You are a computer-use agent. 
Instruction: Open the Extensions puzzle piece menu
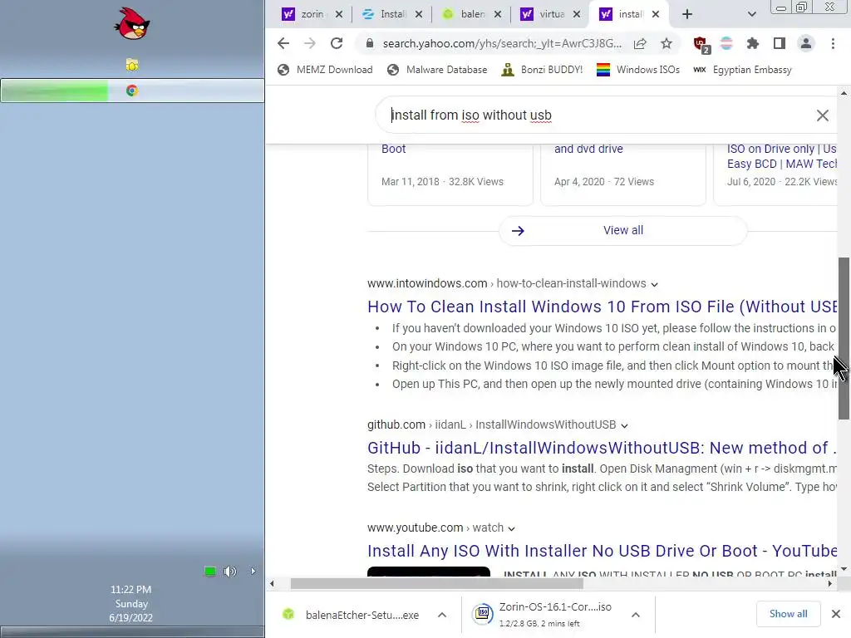pos(752,43)
